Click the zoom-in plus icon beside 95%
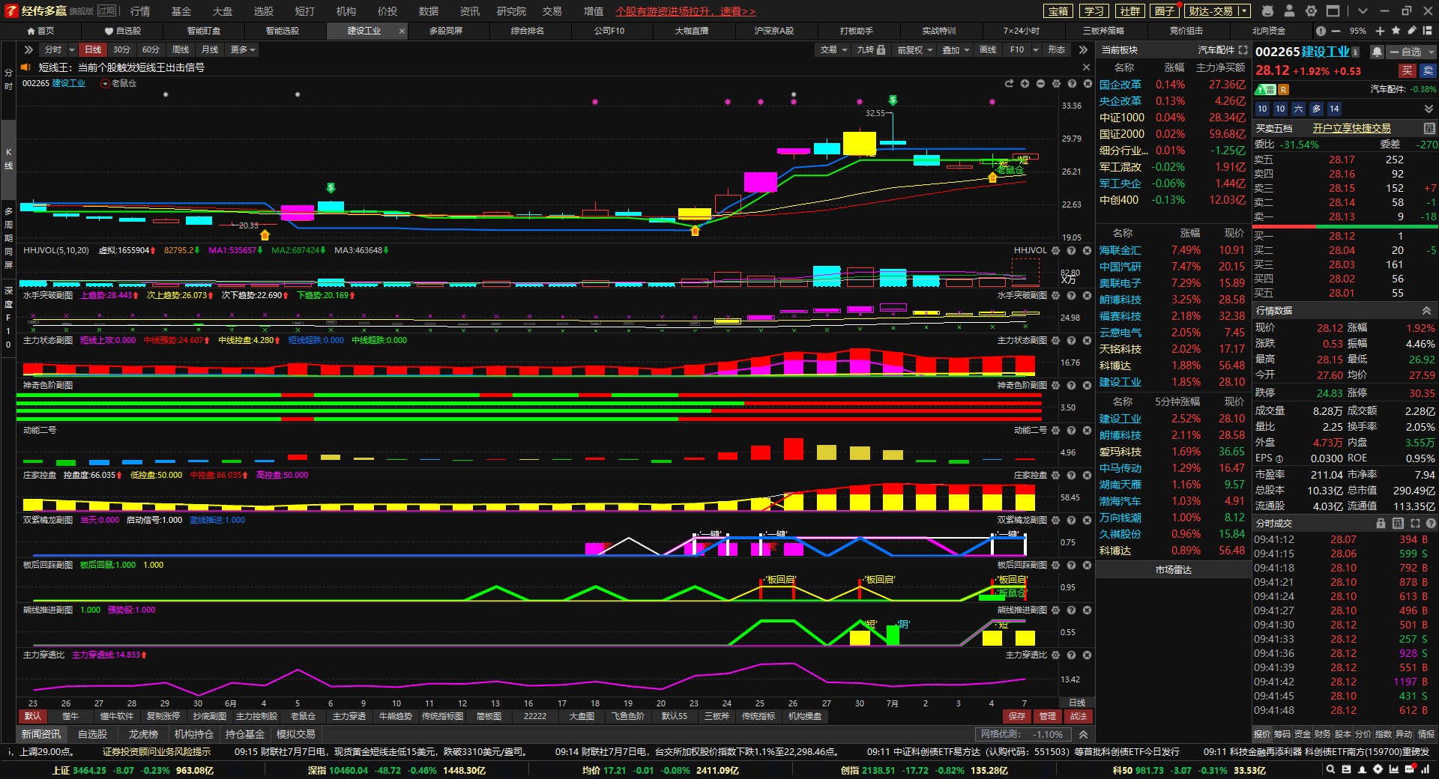Screen dimensions: 1439x779 1380,31
